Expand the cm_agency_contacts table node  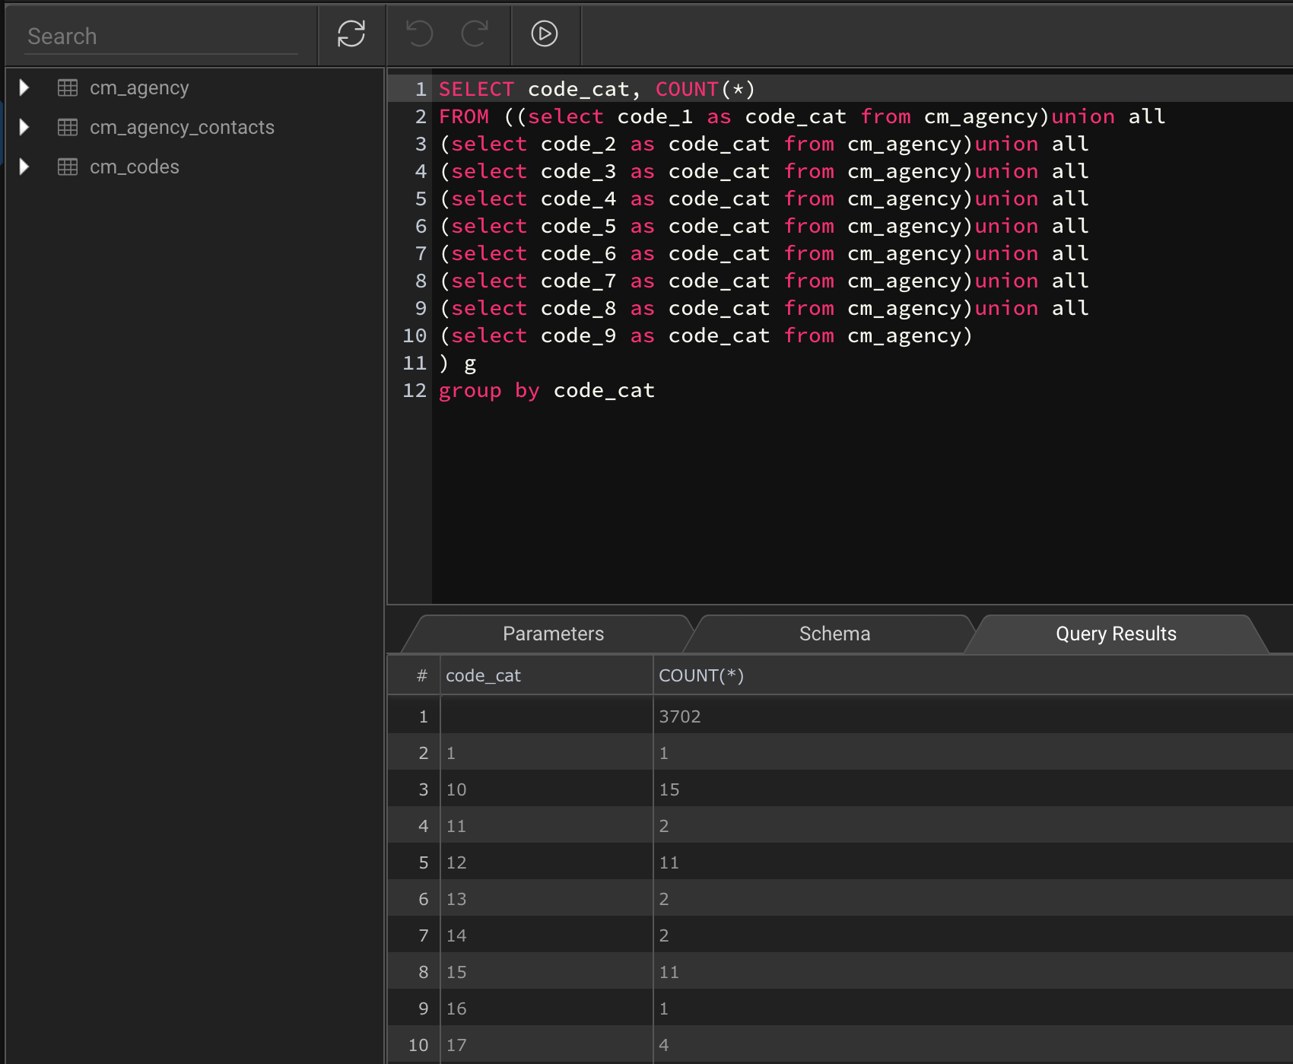[24, 127]
